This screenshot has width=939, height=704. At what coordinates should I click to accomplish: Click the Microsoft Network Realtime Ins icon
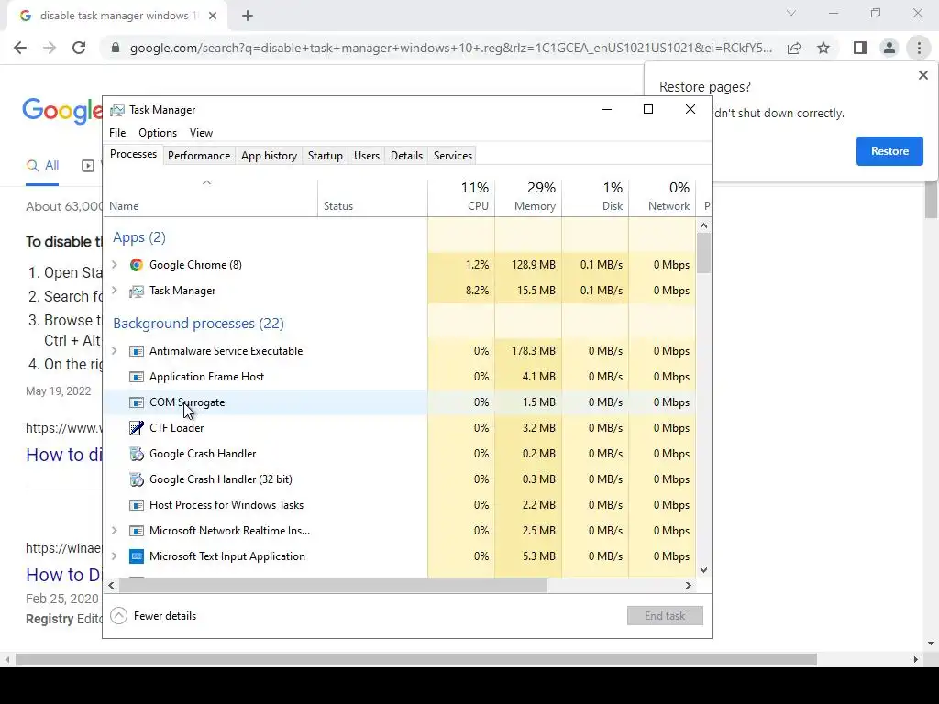[x=137, y=531]
